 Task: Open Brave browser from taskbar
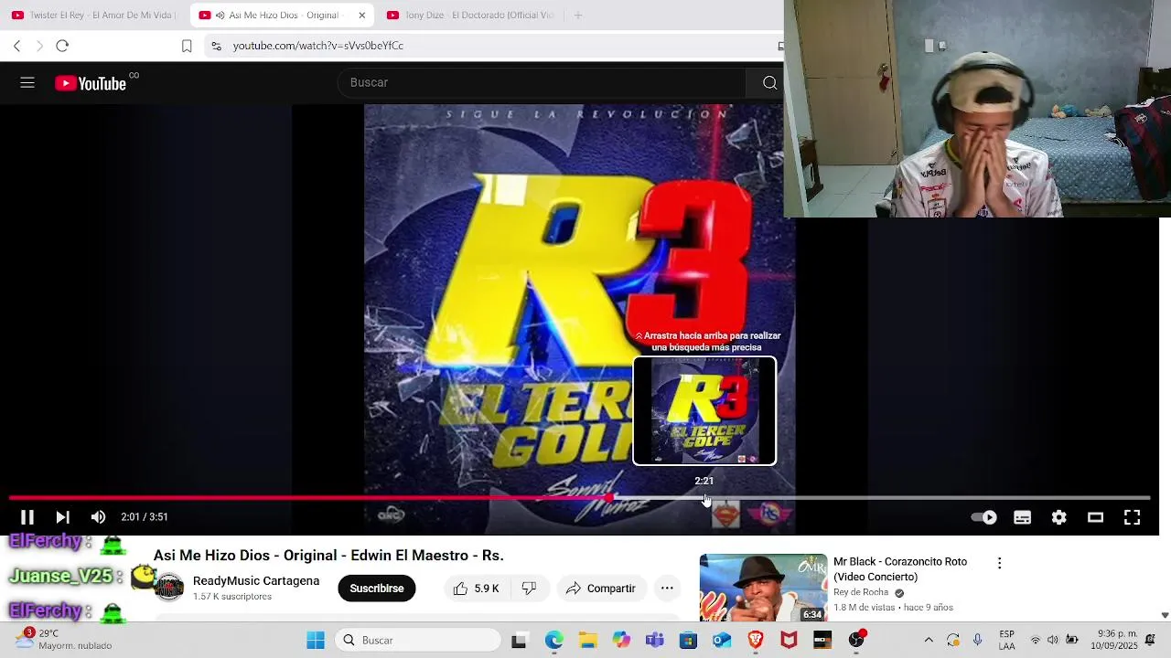point(756,641)
